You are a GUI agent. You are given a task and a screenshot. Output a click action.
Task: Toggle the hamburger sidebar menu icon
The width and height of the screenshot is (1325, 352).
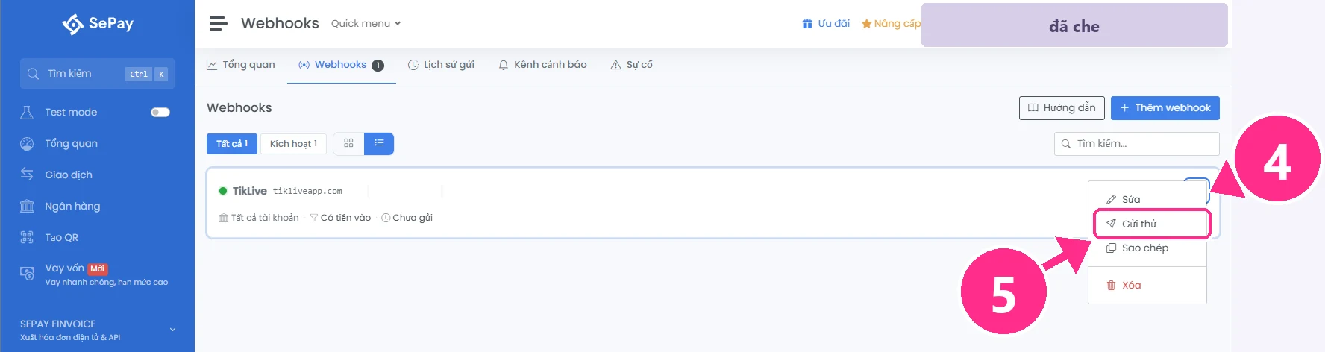coord(218,24)
